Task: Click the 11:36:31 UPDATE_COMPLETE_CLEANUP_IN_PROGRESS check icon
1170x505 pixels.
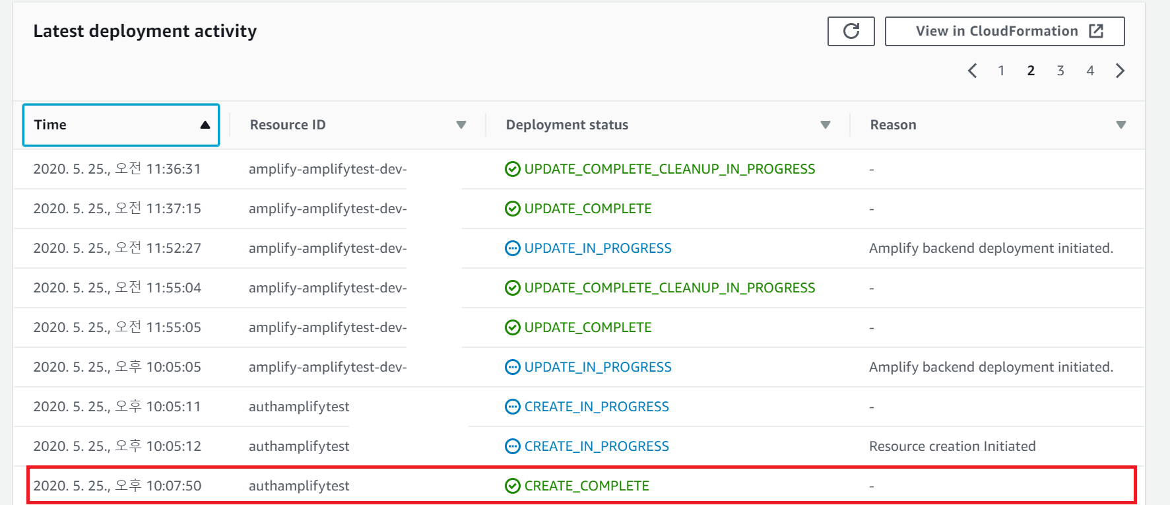Action: point(512,169)
